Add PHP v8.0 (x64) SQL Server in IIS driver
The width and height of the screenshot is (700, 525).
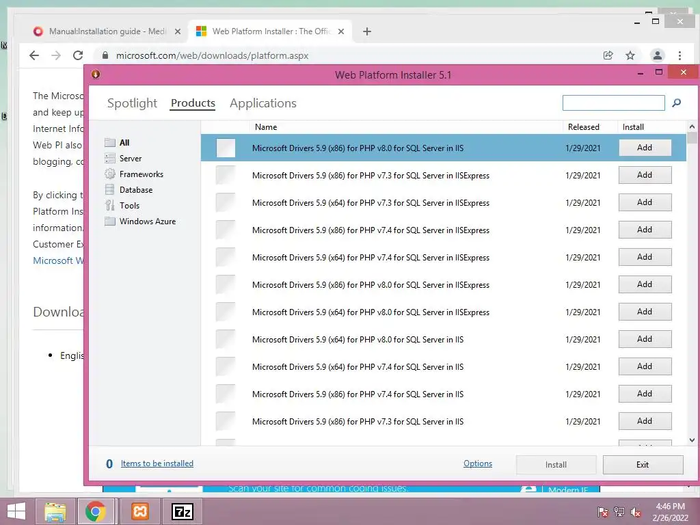[x=645, y=339]
